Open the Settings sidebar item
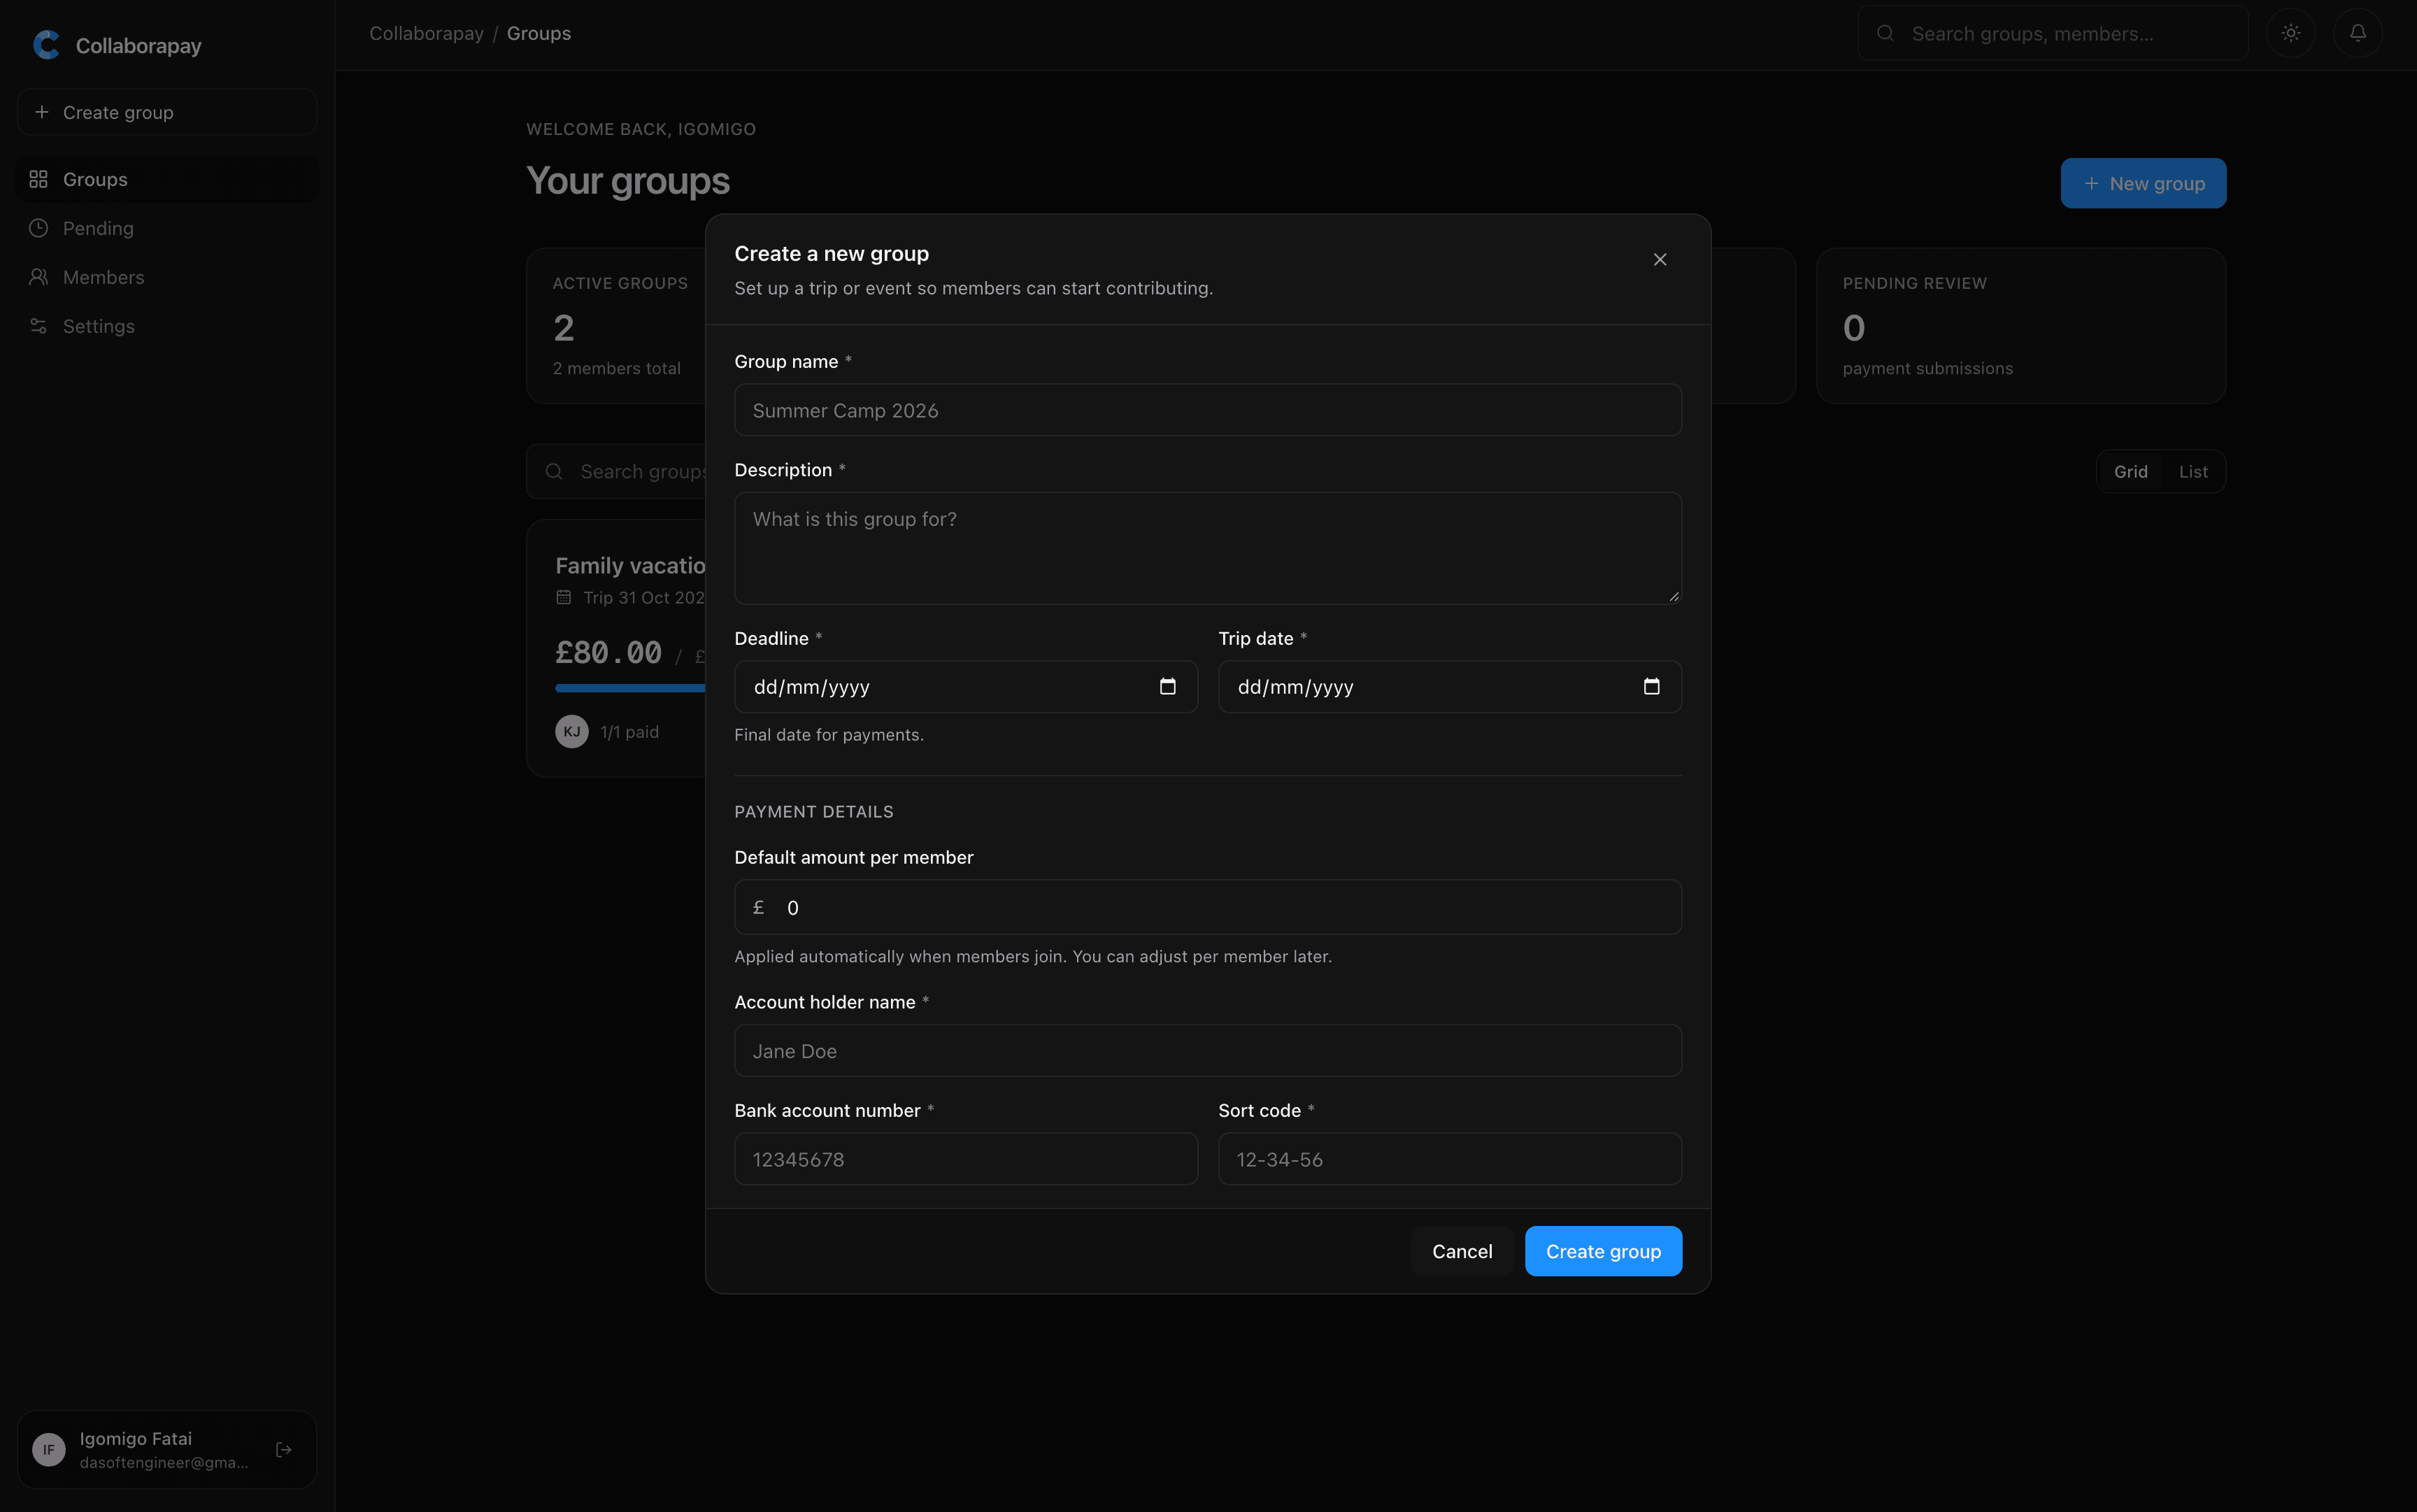This screenshot has height=1512, width=2417. pyautogui.click(x=168, y=326)
